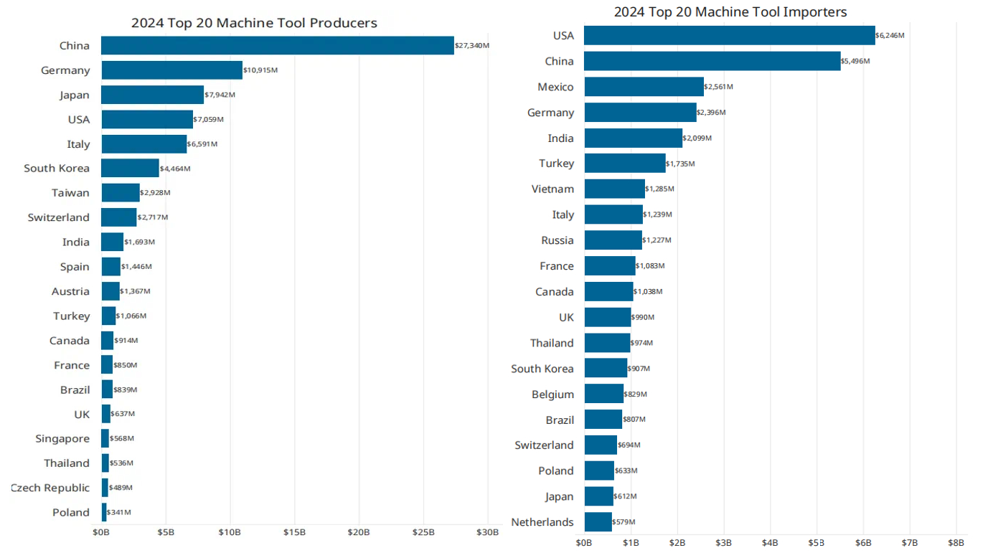Select the "$1,735M" value label
This screenshot has height=553, width=988.
[x=681, y=164]
